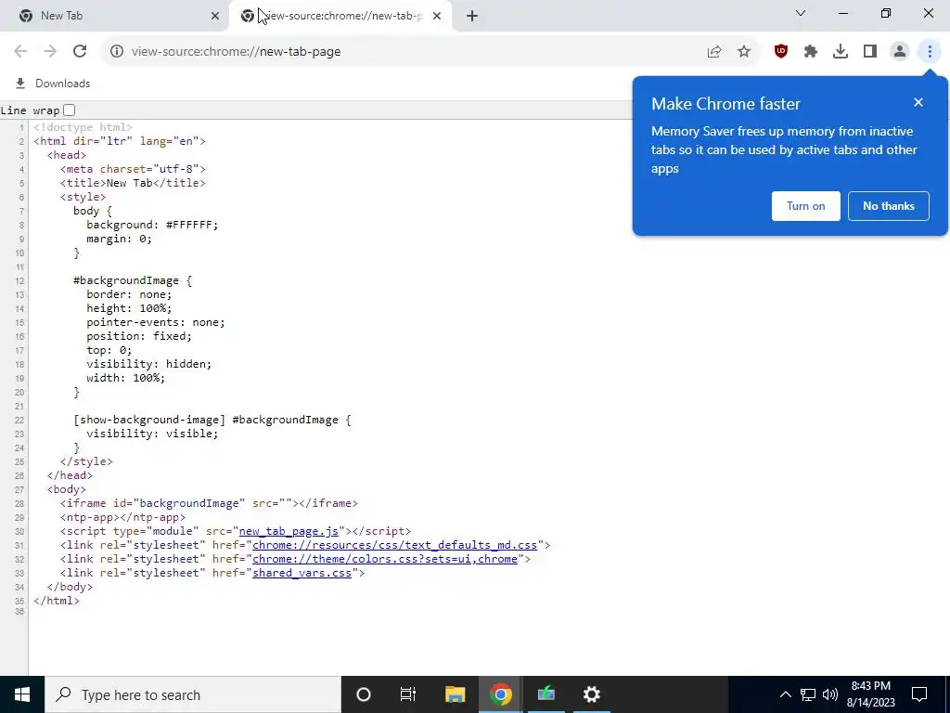
Task: Open the tab search chevron
Action: coord(801,13)
